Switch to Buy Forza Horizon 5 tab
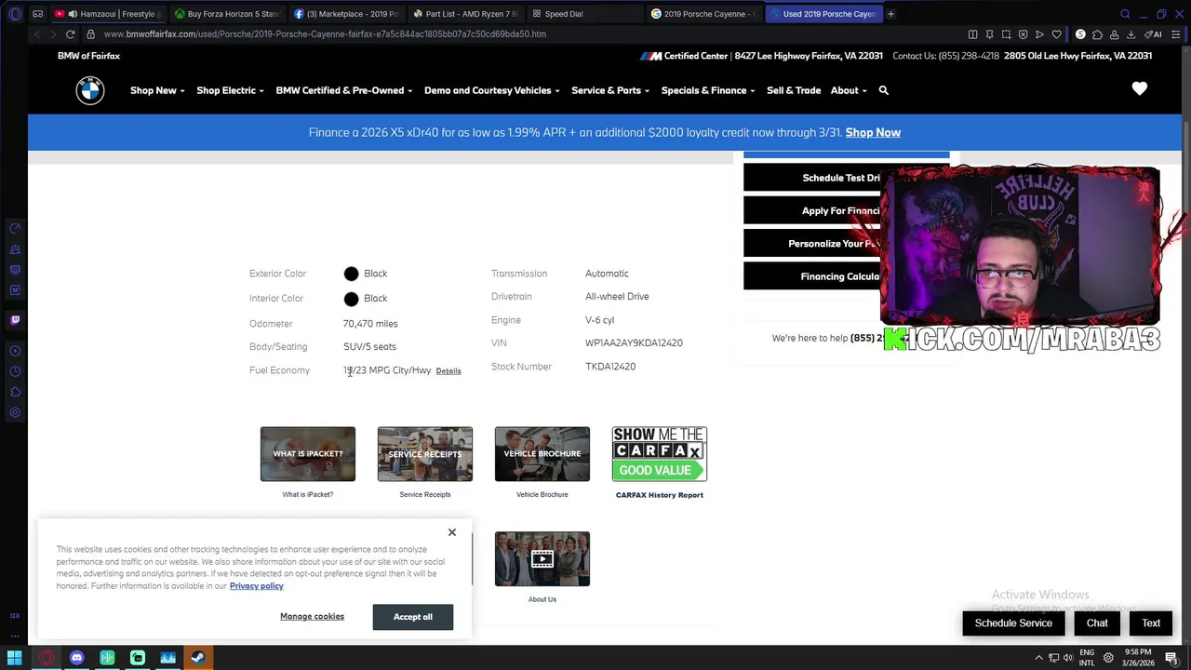Screen dimensions: 1191x670 coord(227,14)
